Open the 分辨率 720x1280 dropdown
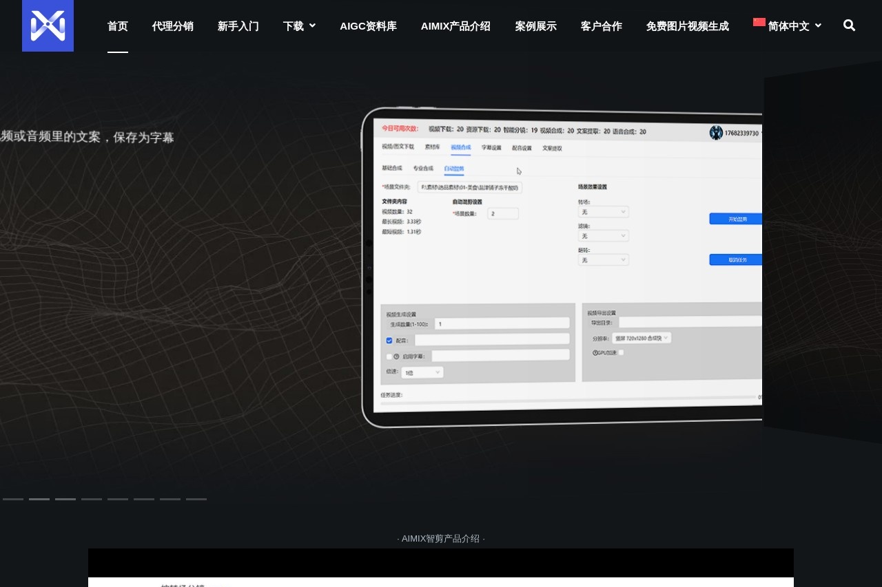 pos(641,338)
